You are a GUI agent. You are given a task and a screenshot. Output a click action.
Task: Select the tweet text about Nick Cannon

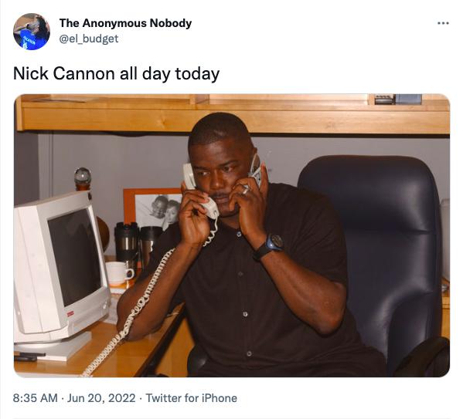point(117,73)
